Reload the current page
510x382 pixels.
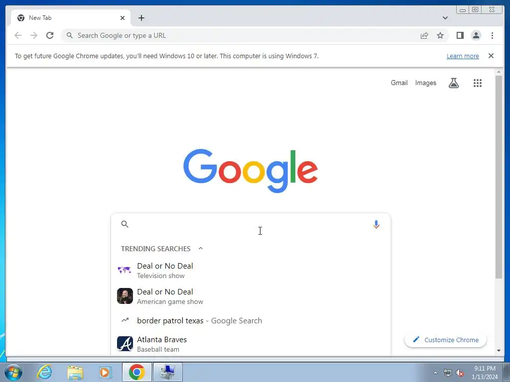[x=50, y=35]
